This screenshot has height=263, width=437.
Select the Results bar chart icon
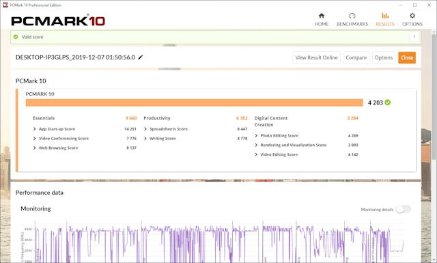(x=385, y=16)
